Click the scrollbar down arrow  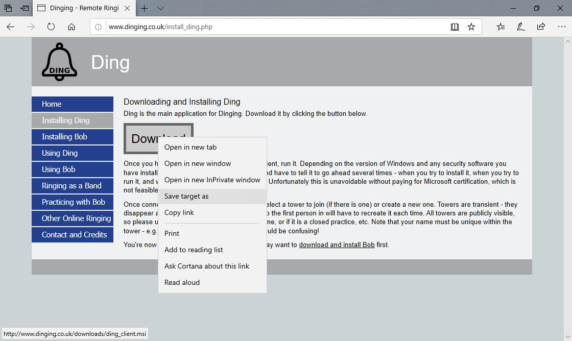click(567, 336)
